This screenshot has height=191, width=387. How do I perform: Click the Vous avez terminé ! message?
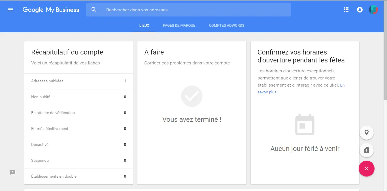pyautogui.click(x=192, y=119)
